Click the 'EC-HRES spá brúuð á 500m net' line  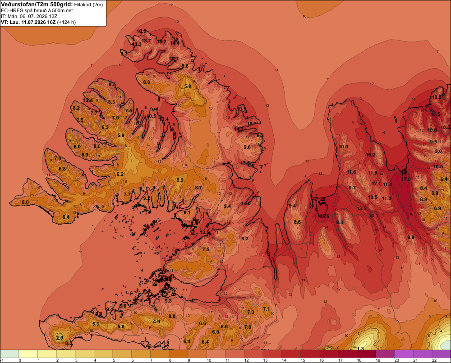37,10
